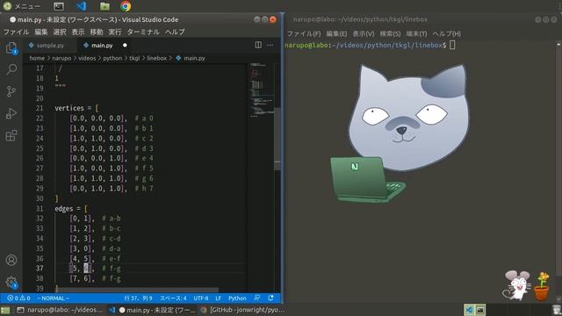Change encoding via UTF-8 status item
Image resolution: width=562 pixels, height=316 pixels.
pyautogui.click(x=201, y=298)
